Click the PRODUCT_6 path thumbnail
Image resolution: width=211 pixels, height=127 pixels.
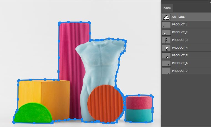pos(166,64)
